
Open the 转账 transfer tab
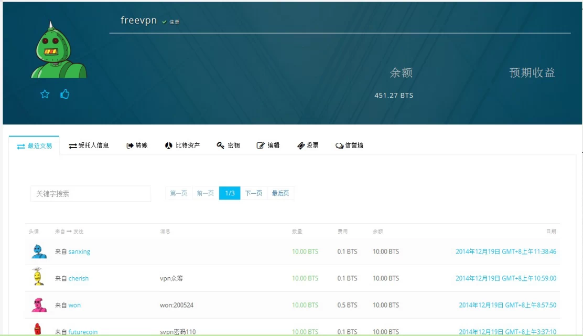(137, 145)
